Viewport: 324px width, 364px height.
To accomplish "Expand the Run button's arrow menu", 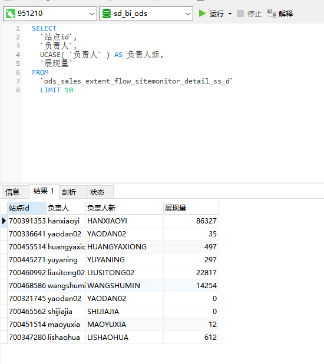I will coord(230,14).
